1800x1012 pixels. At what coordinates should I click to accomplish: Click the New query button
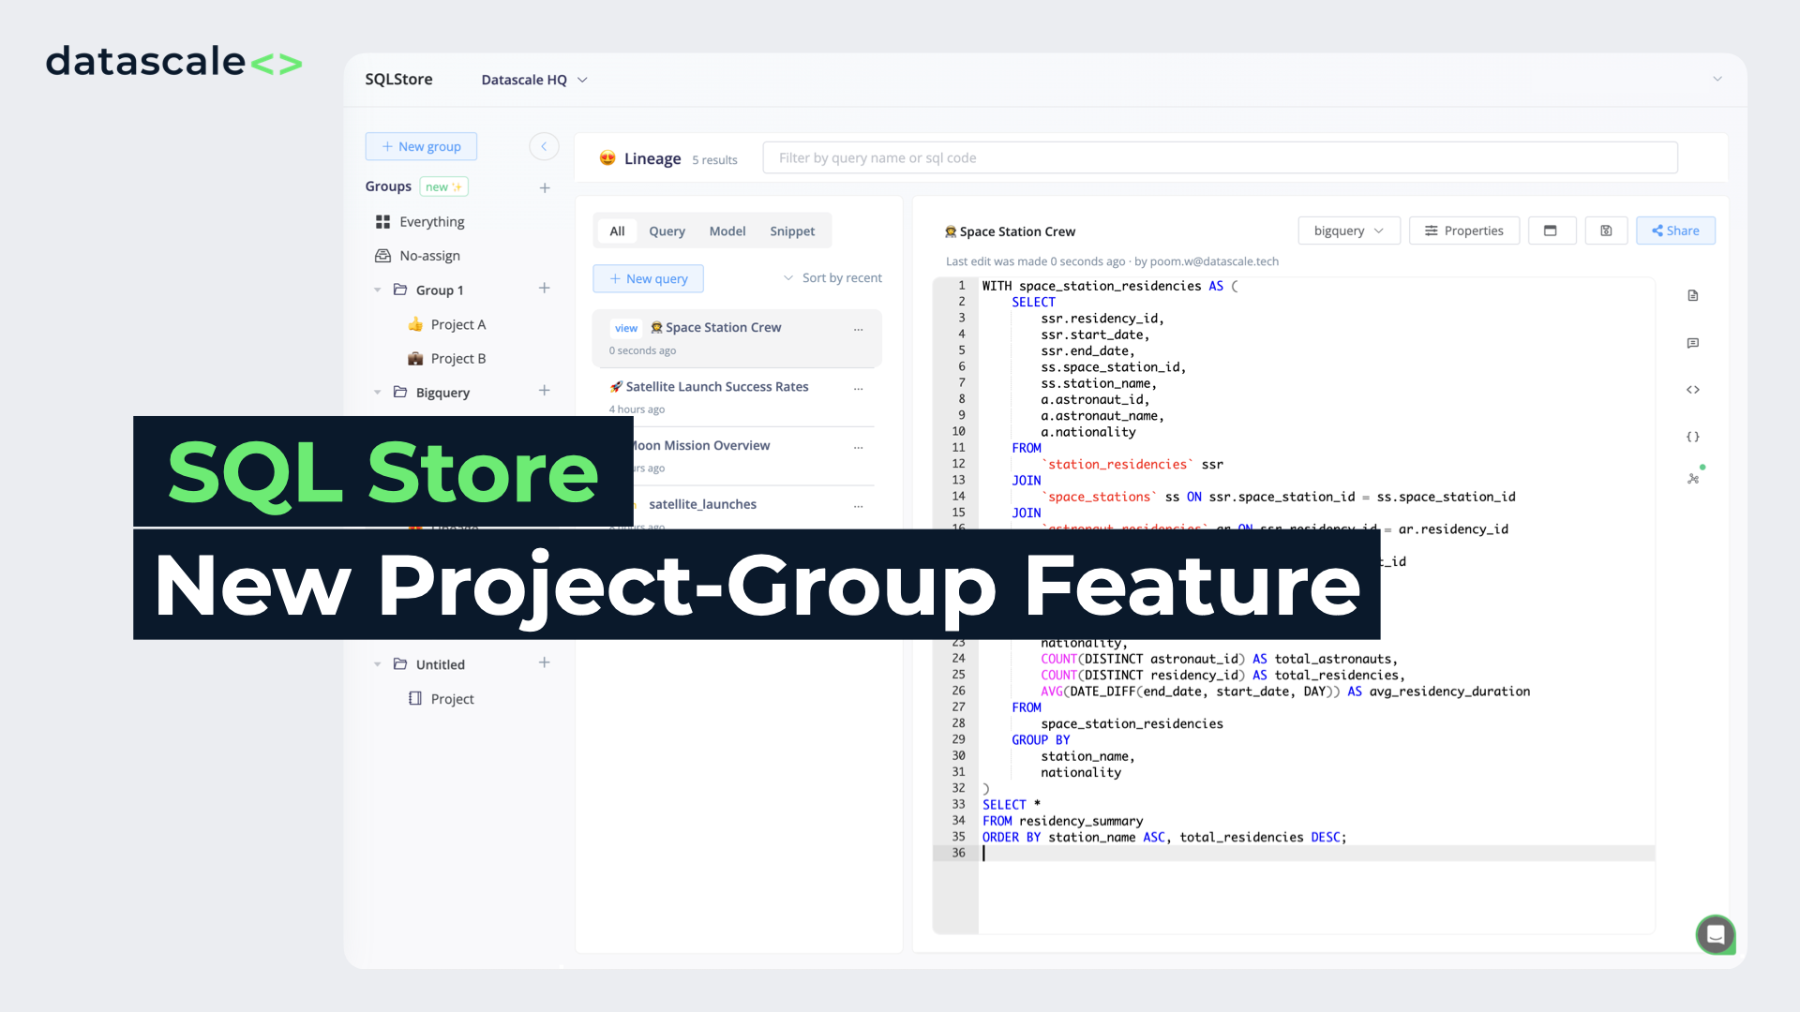(648, 278)
